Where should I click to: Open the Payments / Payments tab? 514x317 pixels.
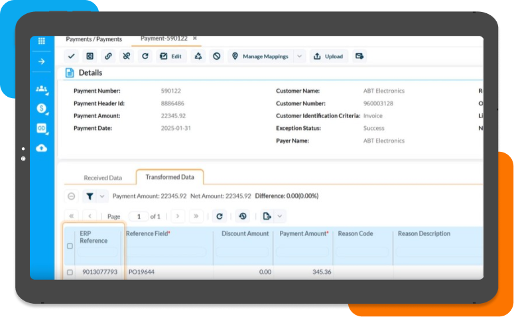(x=94, y=39)
